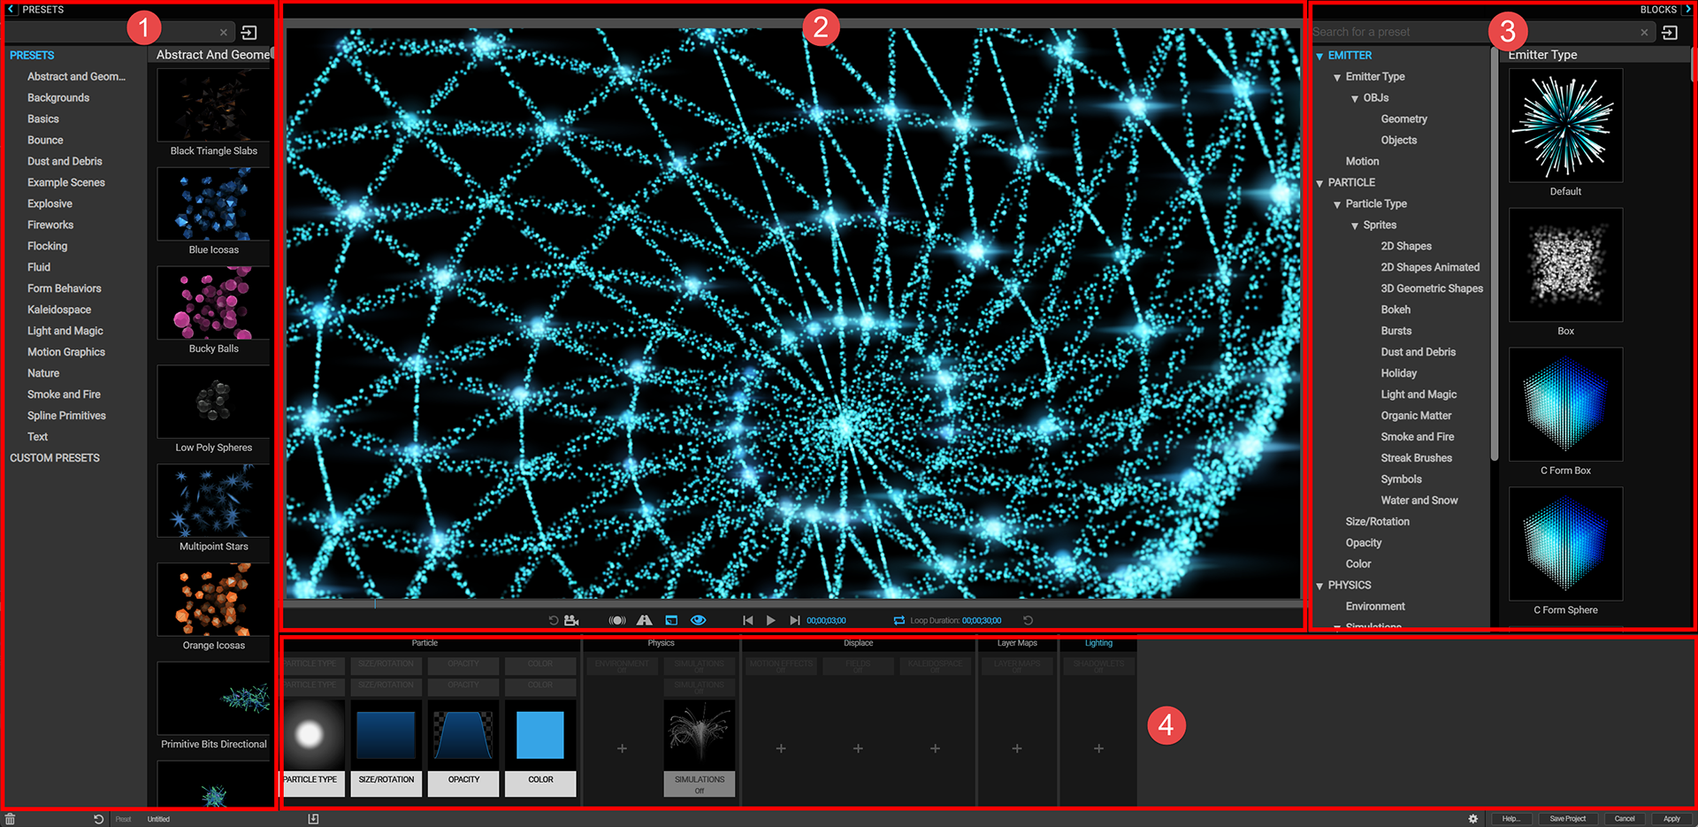Reset the loop duration with the circular arrow
The image size is (1698, 827).
point(1028,621)
